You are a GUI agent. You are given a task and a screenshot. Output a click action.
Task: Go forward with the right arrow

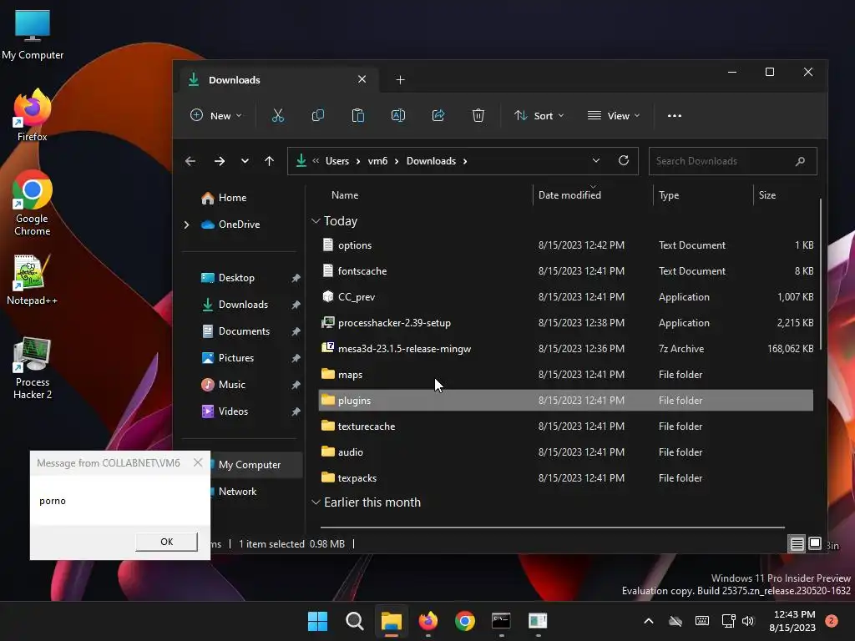click(x=220, y=161)
